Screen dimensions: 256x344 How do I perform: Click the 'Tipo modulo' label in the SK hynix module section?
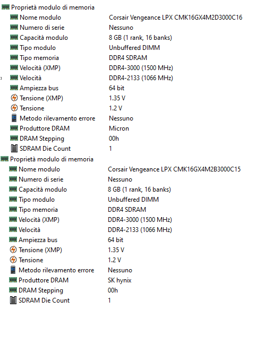tap(37, 200)
